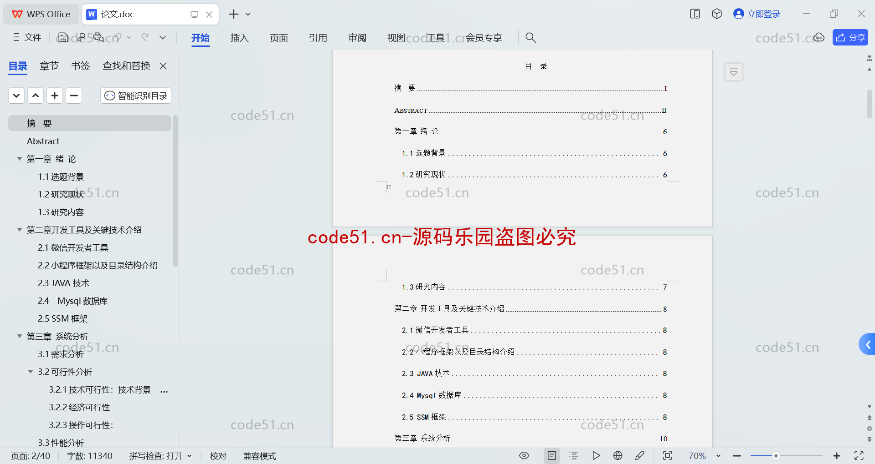Click the pen annotation icon in status bar
The height and width of the screenshot is (464, 875).
(640, 455)
